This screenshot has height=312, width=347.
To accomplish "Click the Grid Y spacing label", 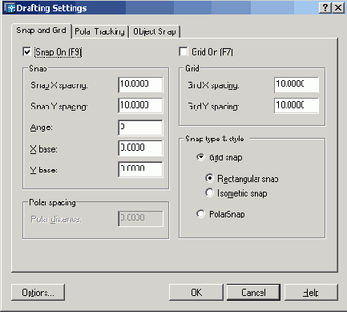I will click(213, 107).
